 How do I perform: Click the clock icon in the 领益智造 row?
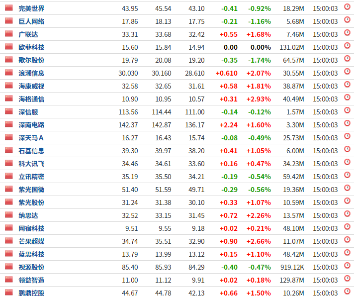coord(347,278)
